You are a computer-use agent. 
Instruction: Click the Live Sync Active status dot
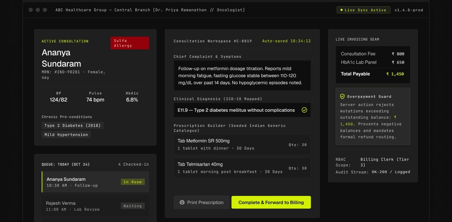click(341, 10)
